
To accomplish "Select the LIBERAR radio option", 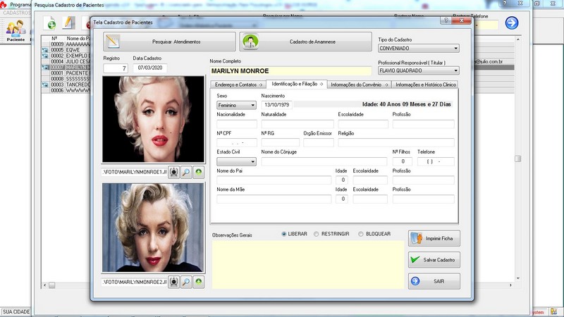I will (x=284, y=234).
